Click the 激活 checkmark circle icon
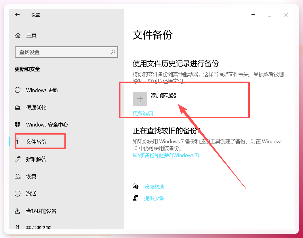The height and width of the screenshot is (238, 303). (x=18, y=194)
